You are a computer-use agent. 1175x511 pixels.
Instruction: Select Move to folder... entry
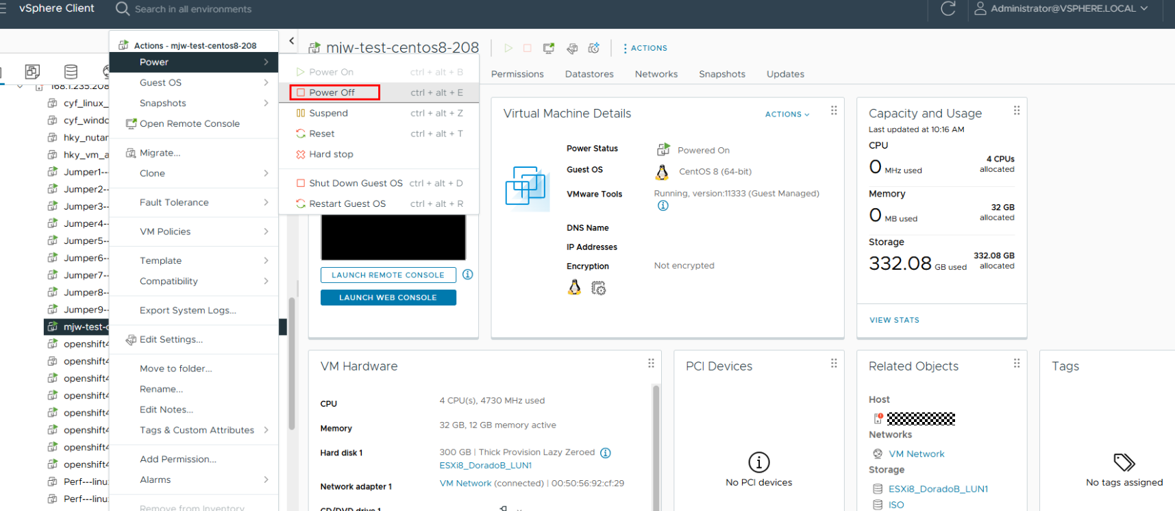point(194,369)
